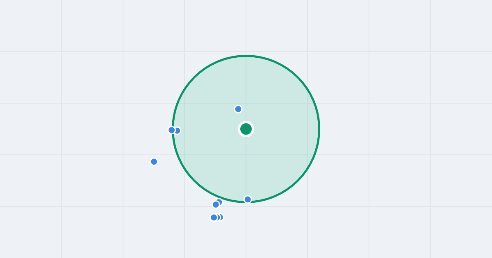Pick the single blue dot on the circle's bottom edge

click(x=248, y=199)
